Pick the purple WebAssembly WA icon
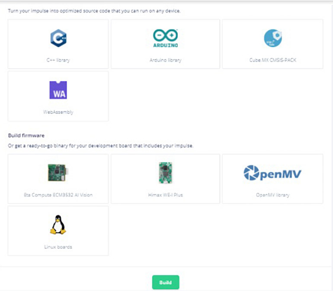The width and height of the screenshot is (333, 291). (x=58, y=90)
